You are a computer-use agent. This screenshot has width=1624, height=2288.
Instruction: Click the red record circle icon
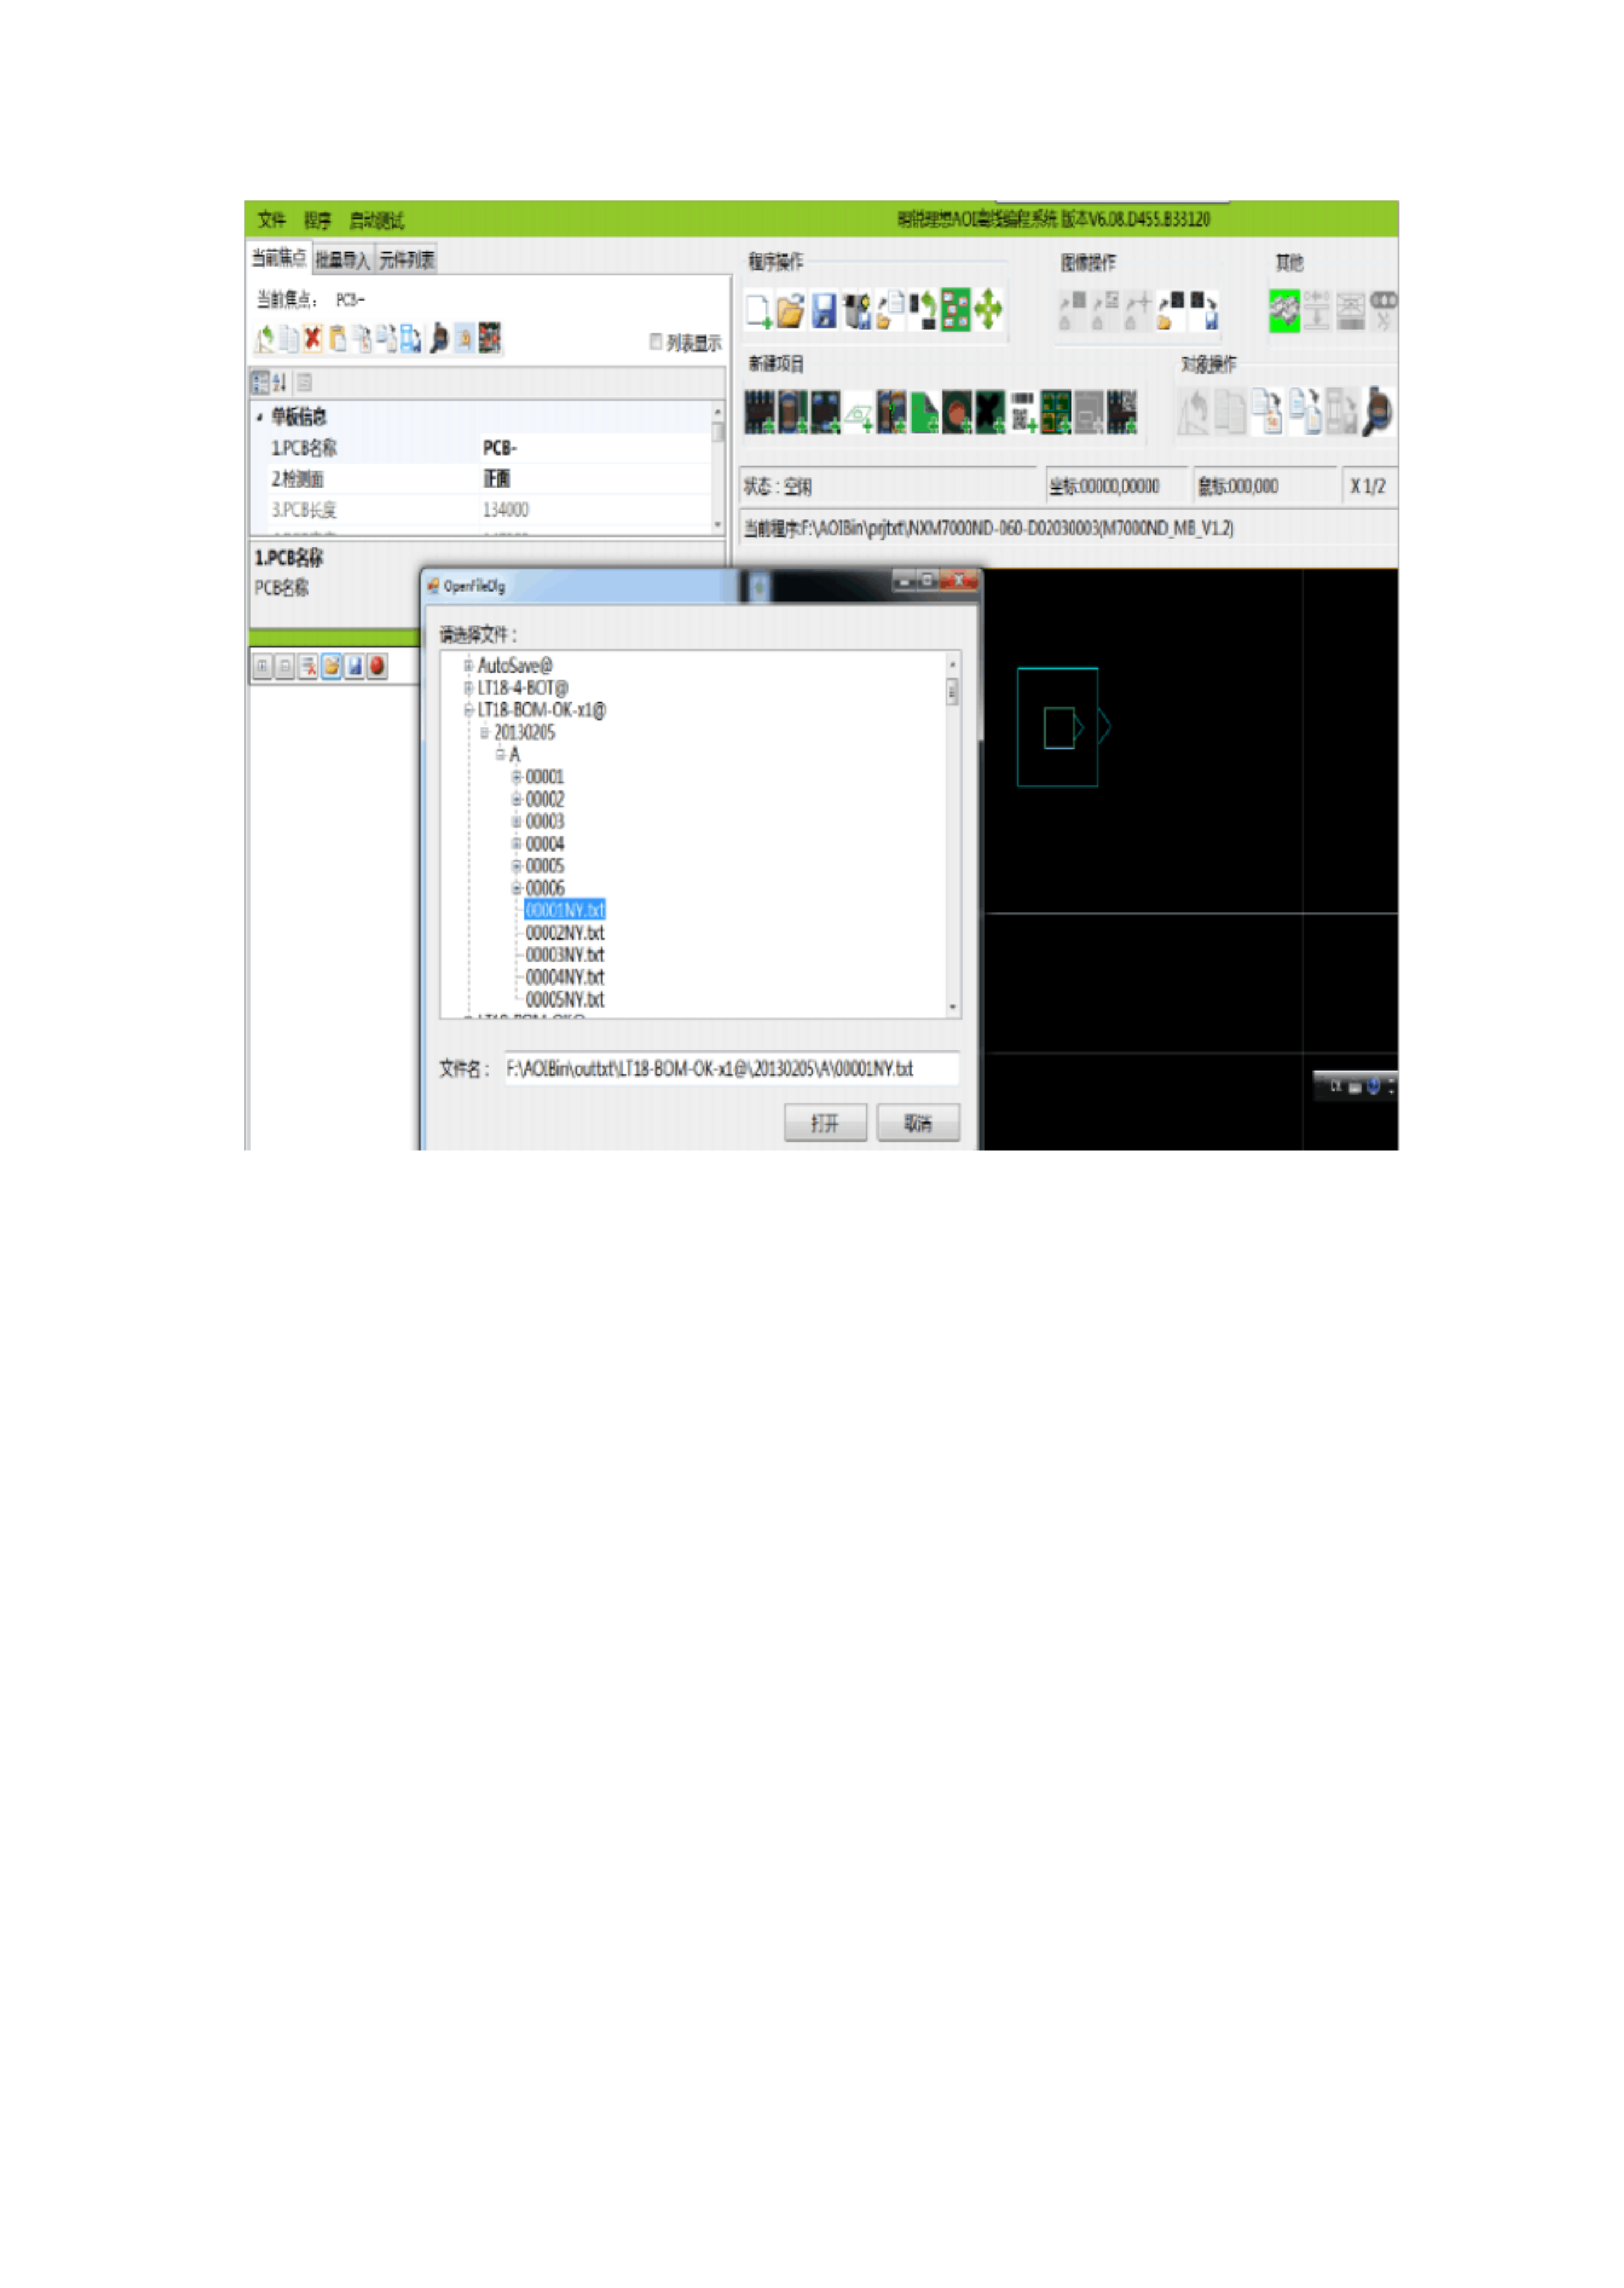[x=377, y=666]
